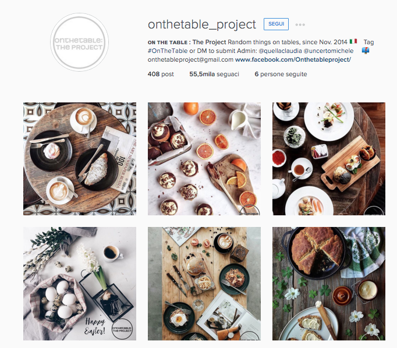
Task: Click the watermark logo on Easter photo
Action: coord(122,329)
